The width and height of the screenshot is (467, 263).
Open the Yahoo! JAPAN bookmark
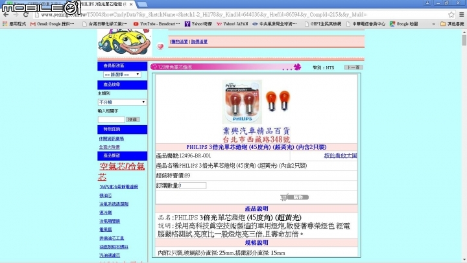(232, 24)
